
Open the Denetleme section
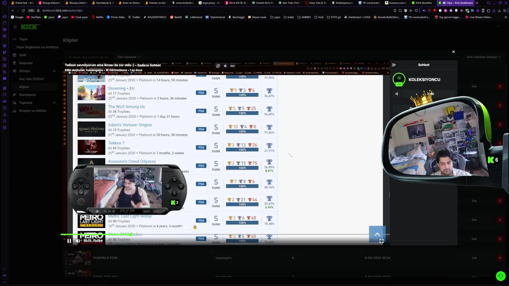click(27, 95)
